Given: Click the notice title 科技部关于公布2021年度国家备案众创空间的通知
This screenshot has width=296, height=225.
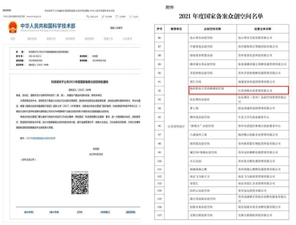Looking at the screenshot, I should 80,82.
